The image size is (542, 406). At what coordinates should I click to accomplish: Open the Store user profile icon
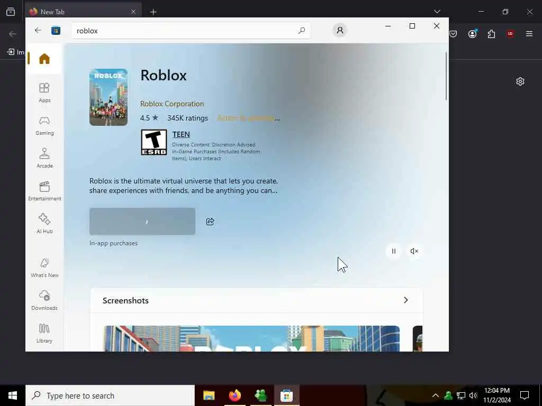click(340, 30)
